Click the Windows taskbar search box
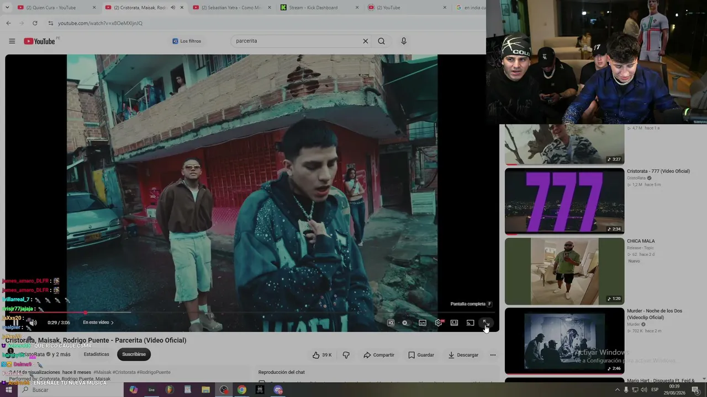 [x=71, y=390]
